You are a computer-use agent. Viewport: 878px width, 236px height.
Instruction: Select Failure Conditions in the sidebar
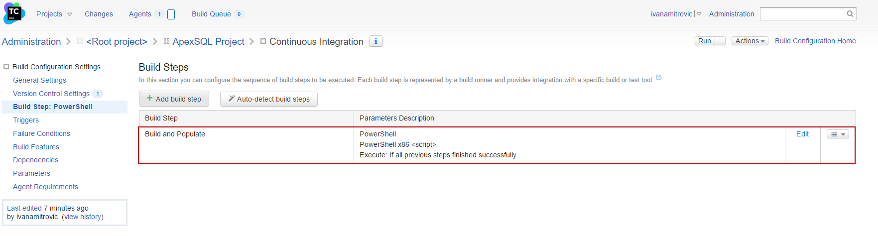point(41,133)
